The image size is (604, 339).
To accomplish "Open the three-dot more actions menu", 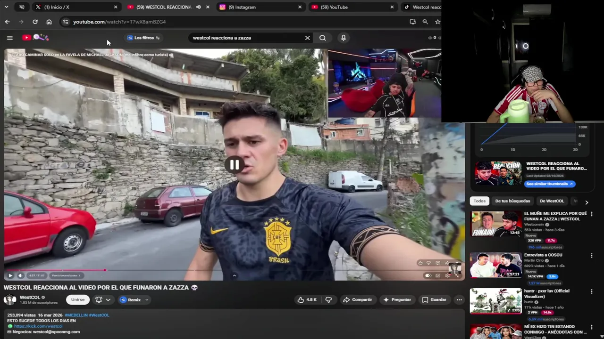I will click(x=459, y=299).
